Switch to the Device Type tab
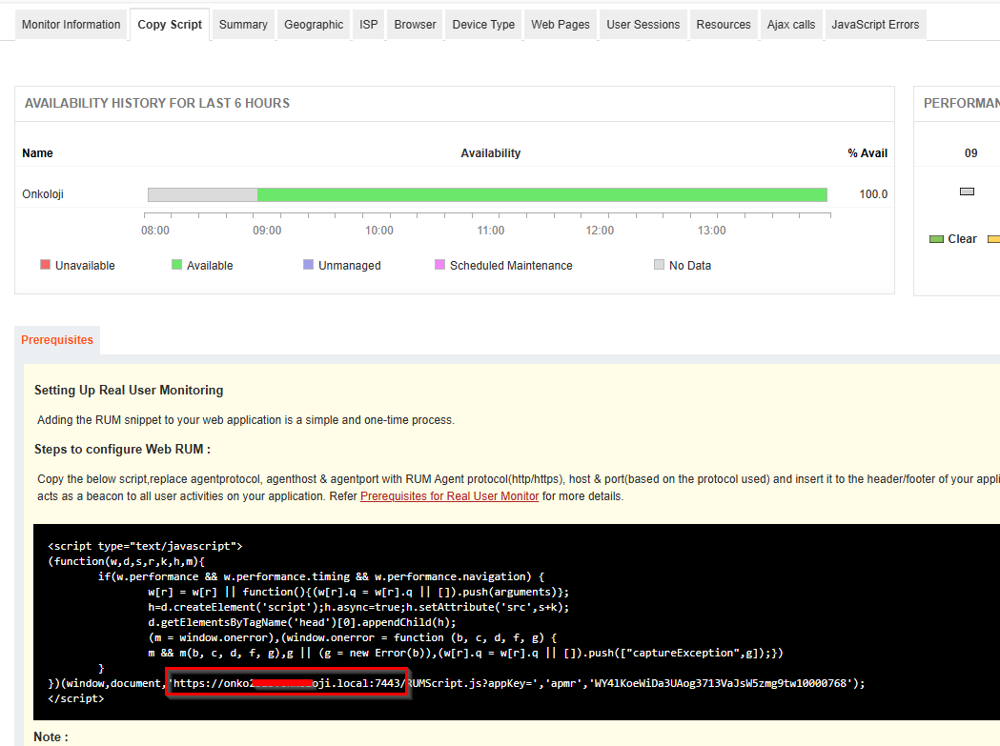Viewport: 1000px width, 746px height. coord(483,25)
